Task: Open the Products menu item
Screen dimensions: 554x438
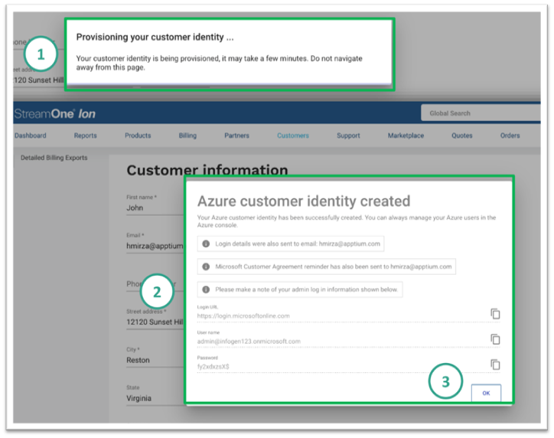Action: 138,136
